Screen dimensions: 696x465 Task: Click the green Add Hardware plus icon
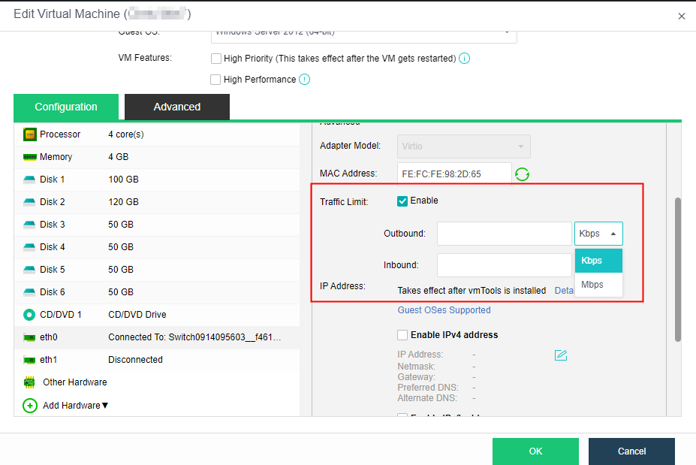point(29,406)
